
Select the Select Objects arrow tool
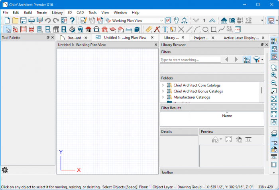tap(7, 29)
